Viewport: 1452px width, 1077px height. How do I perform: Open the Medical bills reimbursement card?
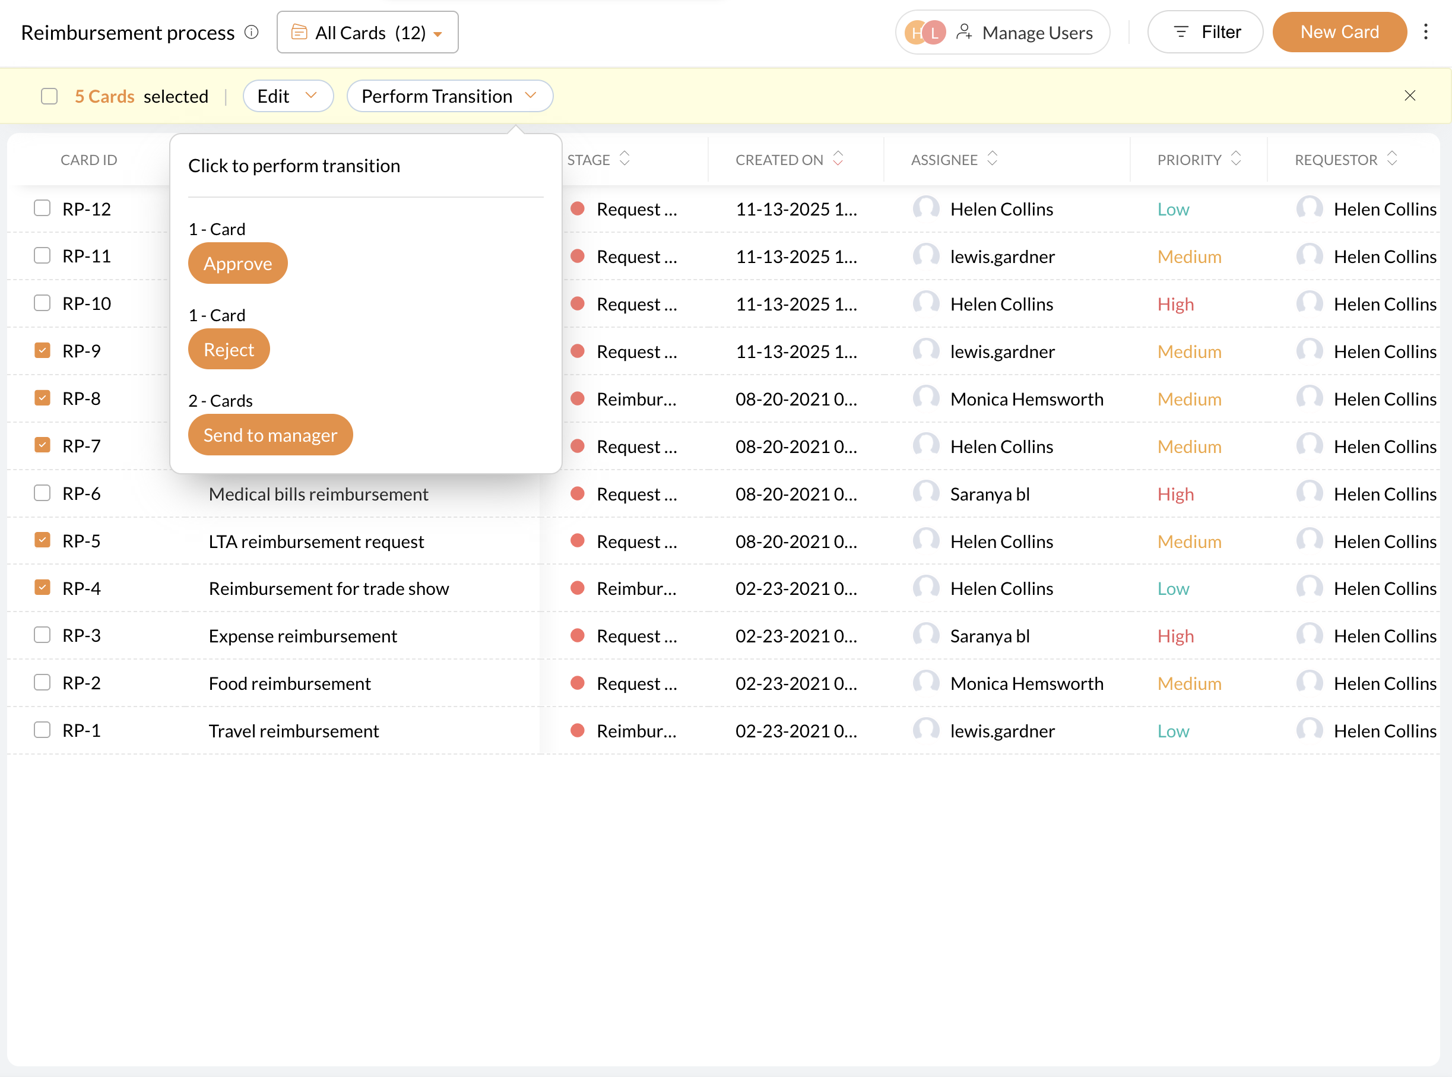318,494
